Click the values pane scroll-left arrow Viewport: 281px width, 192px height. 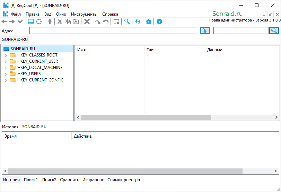tap(78, 117)
